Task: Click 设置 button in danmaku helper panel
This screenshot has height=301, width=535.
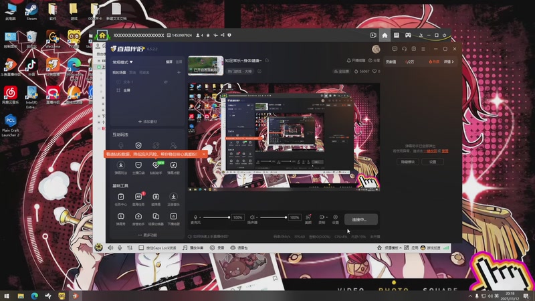Action: (x=433, y=162)
